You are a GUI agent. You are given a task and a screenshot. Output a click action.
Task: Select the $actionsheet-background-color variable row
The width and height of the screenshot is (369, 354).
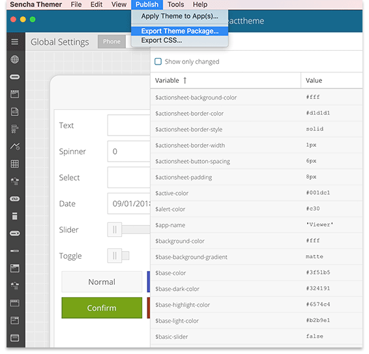pyautogui.click(x=256, y=97)
